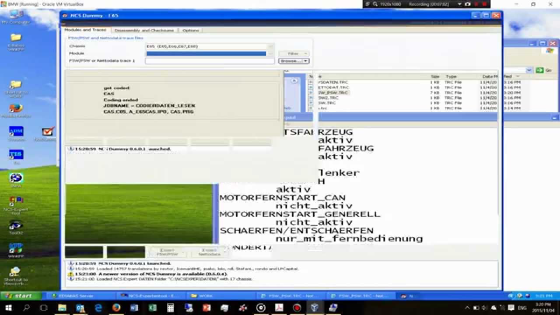Open File Explorer on host taskbar
This screenshot has width=560, height=315.
tap(62, 308)
